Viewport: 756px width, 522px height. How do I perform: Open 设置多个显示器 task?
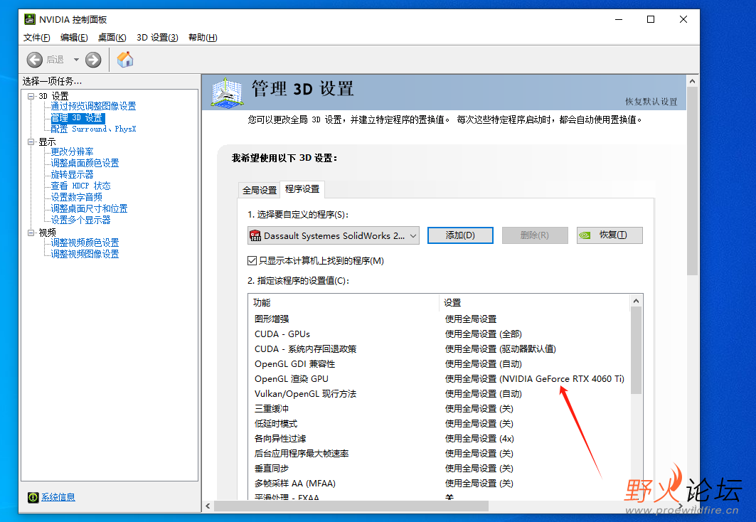(x=81, y=220)
